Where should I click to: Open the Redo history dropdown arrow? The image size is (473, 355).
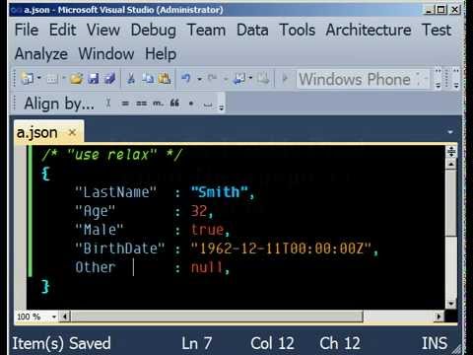226,79
